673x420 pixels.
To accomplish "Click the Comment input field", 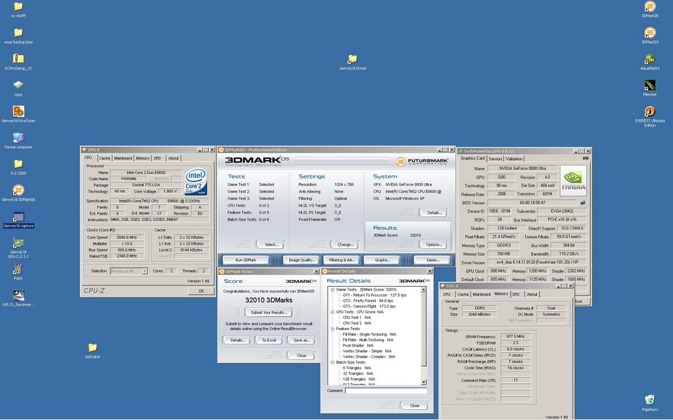I will (x=386, y=390).
